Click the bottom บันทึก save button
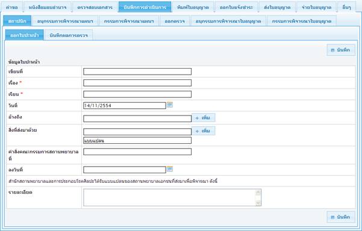Image resolution: width=362 pixels, height=231 pixels. (341, 217)
